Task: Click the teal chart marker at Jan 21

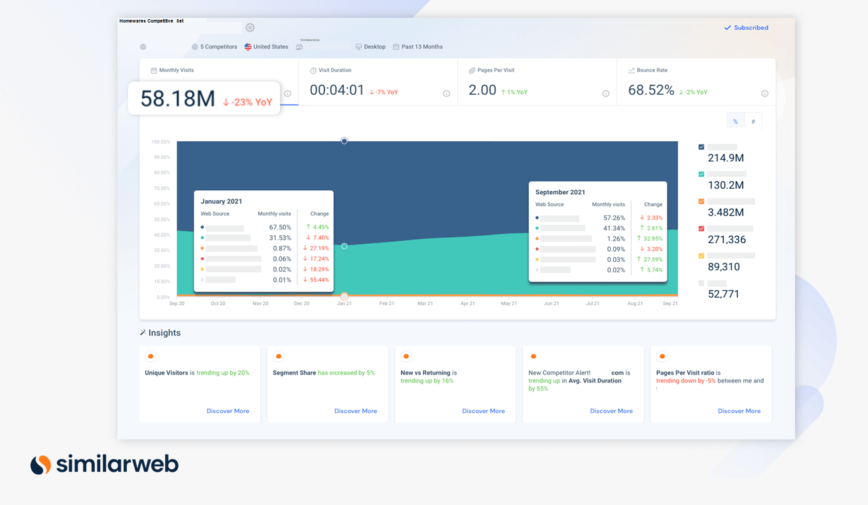Action: (x=344, y=247)
